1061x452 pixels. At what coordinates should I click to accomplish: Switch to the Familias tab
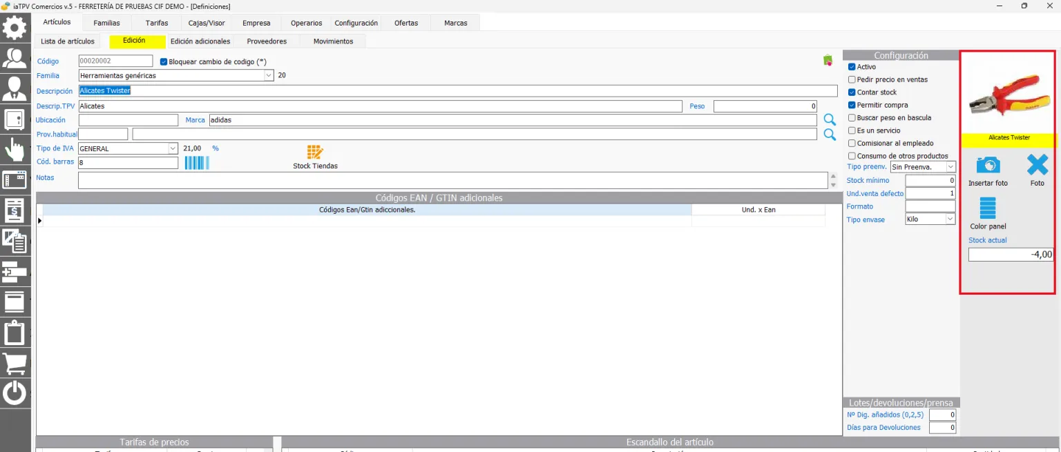pyautogui.click(x=106, y=23)
